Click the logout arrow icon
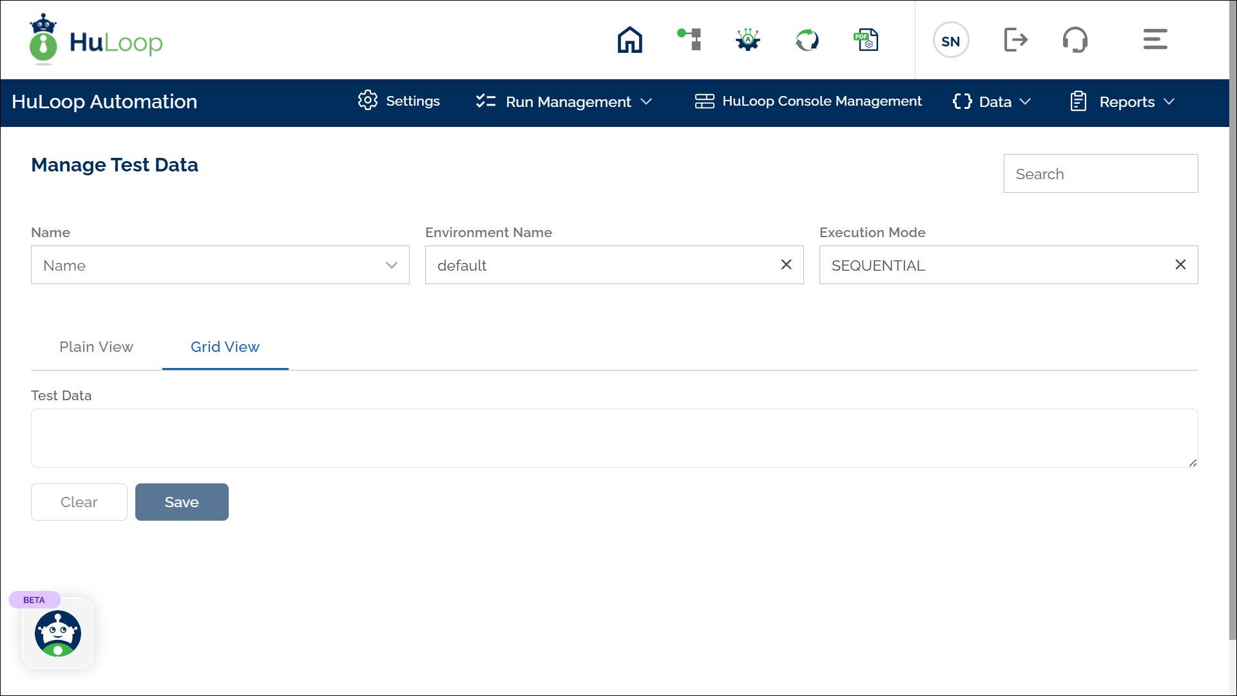 (1016, 40)
